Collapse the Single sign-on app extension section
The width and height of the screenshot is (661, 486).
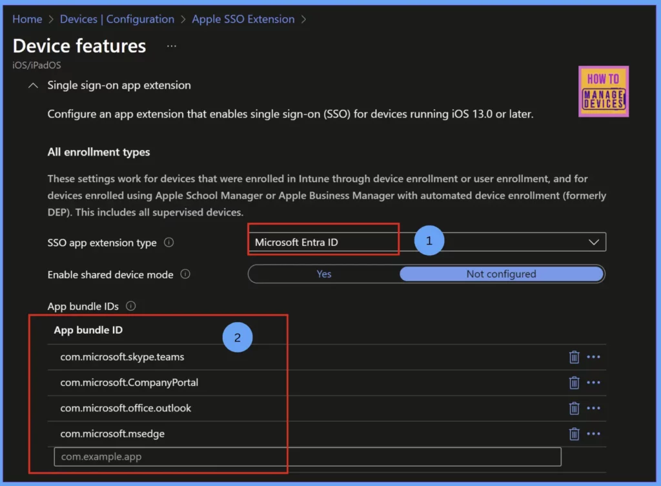coord(33,86)
